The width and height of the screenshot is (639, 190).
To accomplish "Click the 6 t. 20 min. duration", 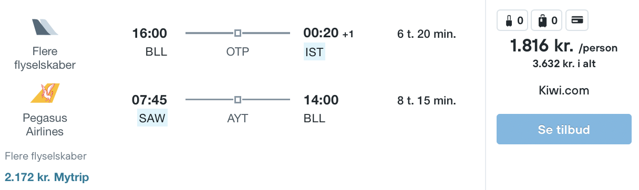I will 427,35.
